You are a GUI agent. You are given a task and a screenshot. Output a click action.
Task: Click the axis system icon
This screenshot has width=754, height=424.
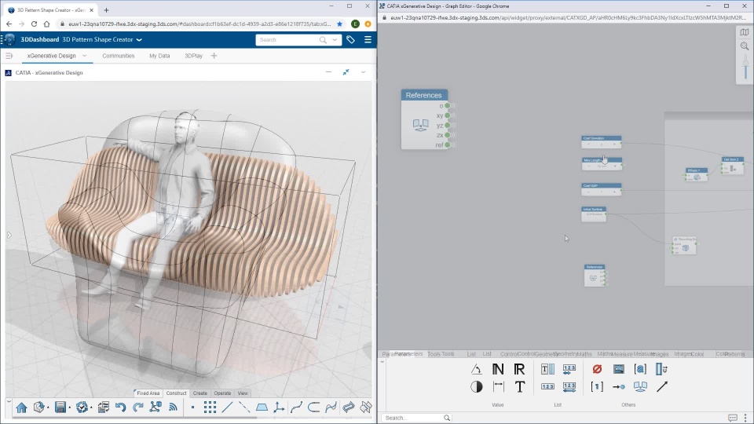point(279,407)
